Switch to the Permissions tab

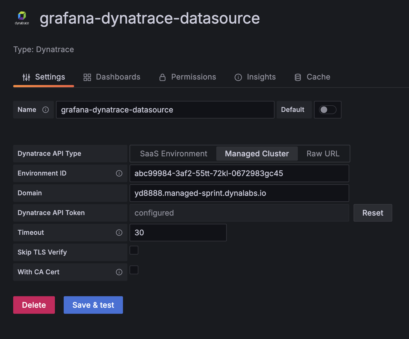click(x=188, y=77)
